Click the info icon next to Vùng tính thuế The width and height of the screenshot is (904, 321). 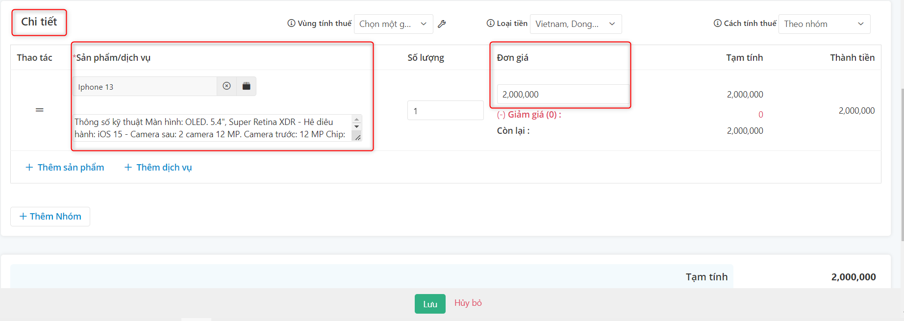tap(291, 24)
